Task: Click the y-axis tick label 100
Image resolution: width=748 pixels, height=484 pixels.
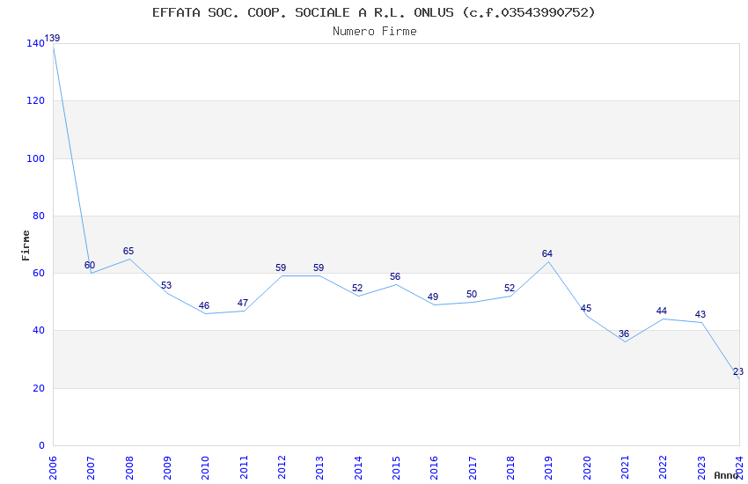Action: (36, 158)
